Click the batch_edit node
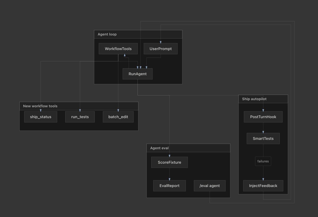This screenshot has width=318, height=217. [x=118, y=117]
